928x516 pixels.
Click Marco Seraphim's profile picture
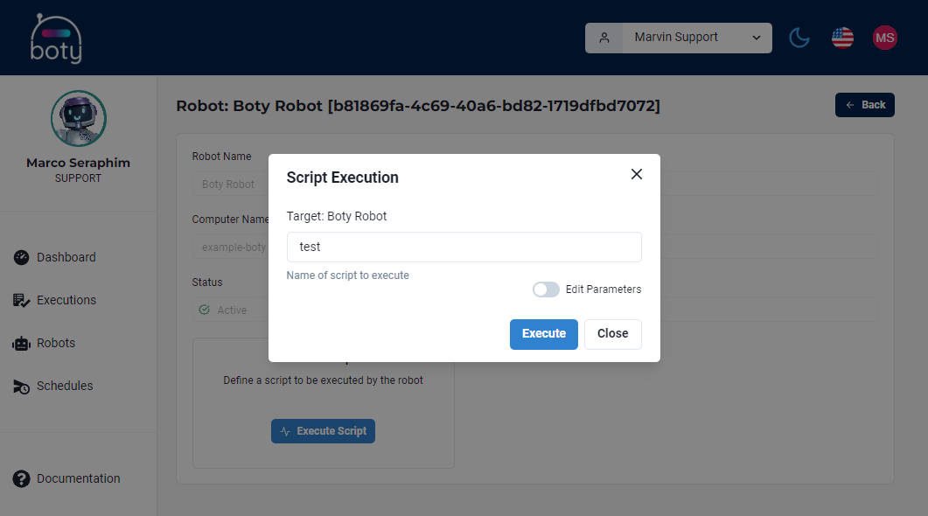point(78,118)
